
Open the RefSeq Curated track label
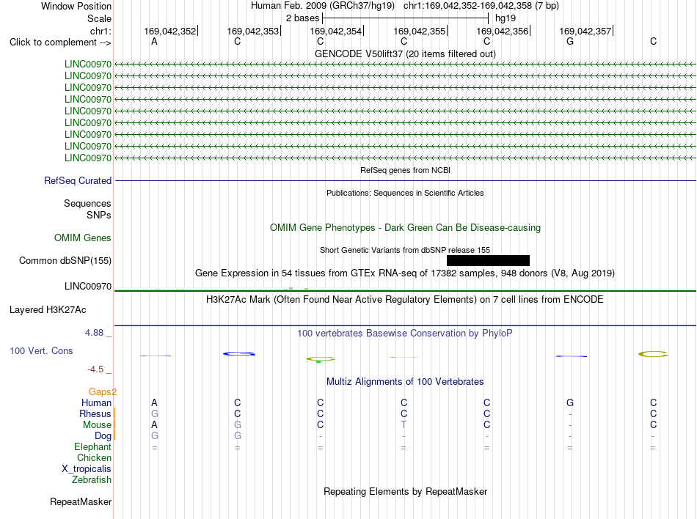pyautogui.click(x=78, y=180)
